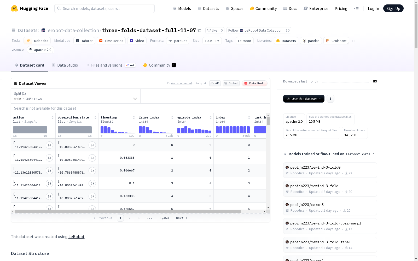Open the Files and versions tab
Viewport: 418px width, 261px height.
111,65
